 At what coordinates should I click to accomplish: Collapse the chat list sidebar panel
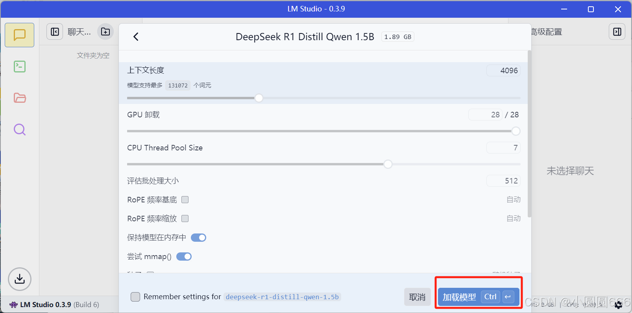point(55,31)
